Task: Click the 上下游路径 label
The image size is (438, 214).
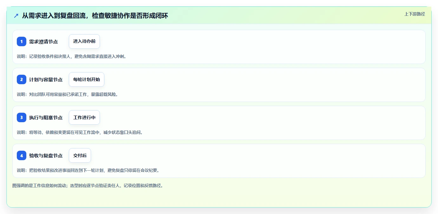Action: coord(415,14)
